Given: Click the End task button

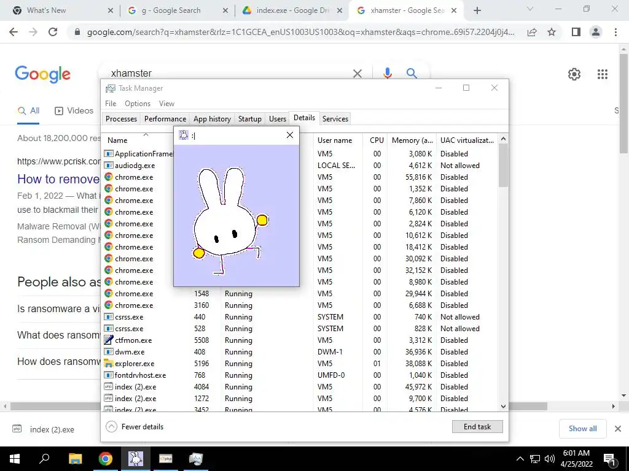Looking at the screenshot, I should click(477, 427).
